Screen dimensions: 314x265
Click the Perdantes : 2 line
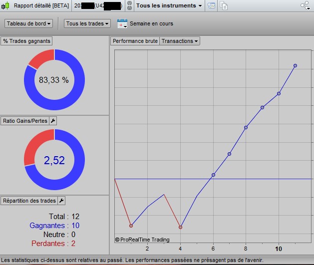click(x=53, y=244)
